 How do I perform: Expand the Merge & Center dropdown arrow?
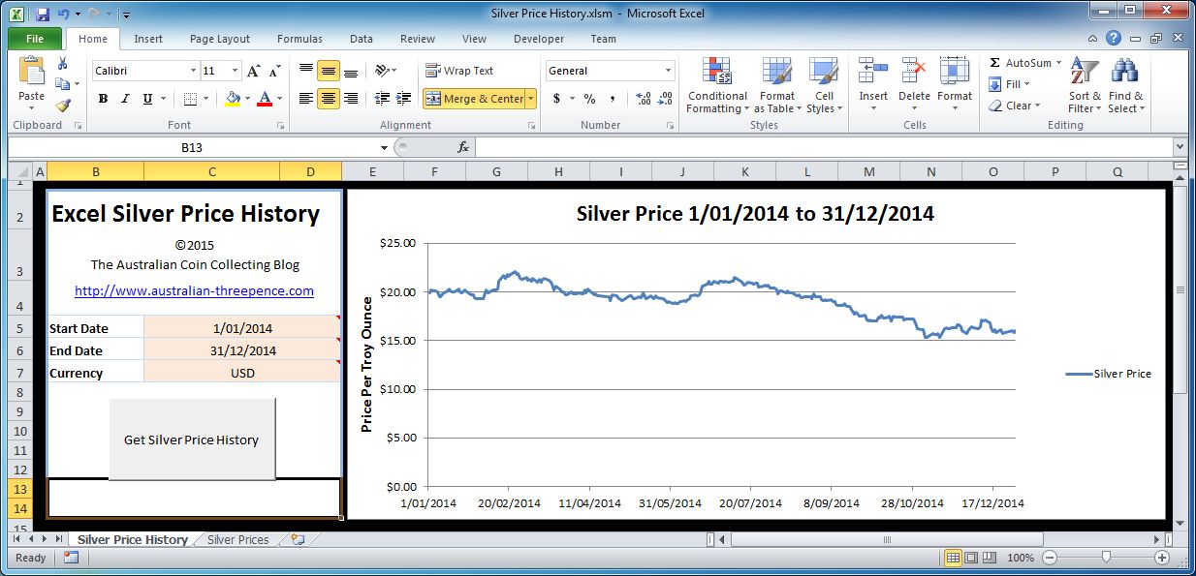pyautogui.click(x=531, y=99)
